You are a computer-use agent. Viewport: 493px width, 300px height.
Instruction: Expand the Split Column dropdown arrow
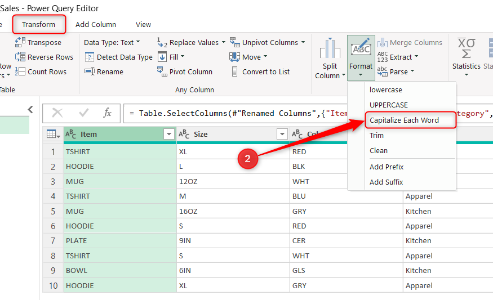[344, 75]
